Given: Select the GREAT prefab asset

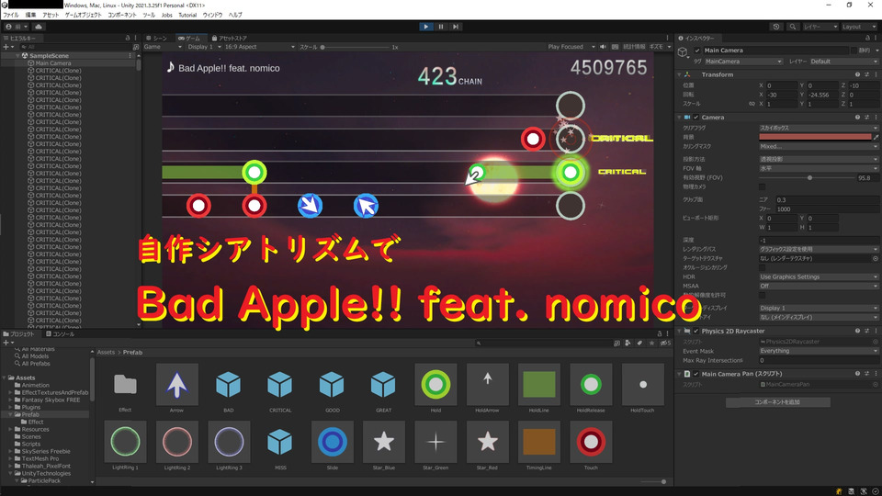Looking at the screenshot, I should click(384, 388).
